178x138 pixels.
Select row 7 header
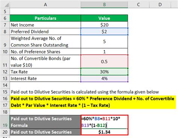point(5,25)
